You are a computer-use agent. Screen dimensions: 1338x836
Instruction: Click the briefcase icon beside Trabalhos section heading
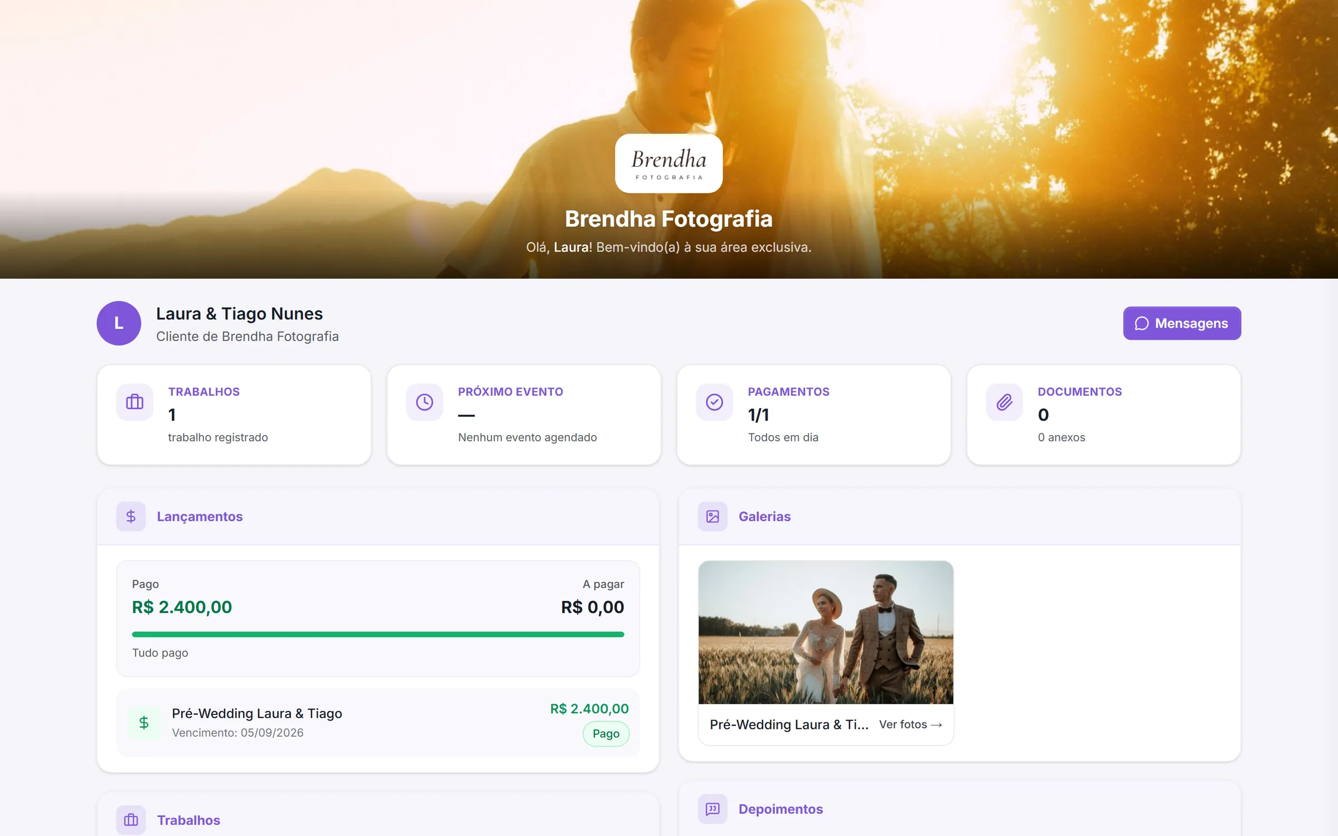[131, 820]
